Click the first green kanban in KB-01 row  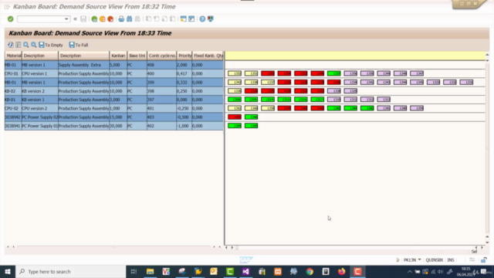click(235, 100)
